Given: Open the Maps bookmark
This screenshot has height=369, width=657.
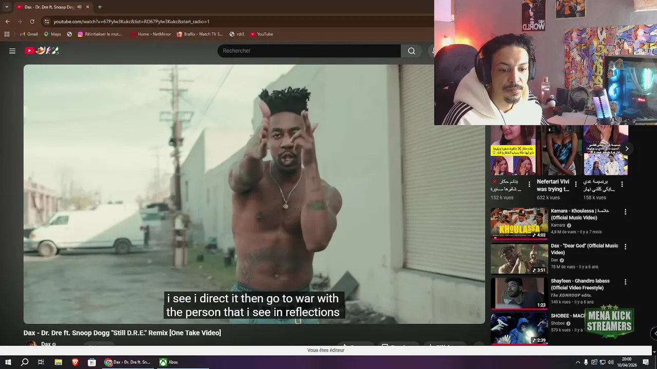Looking at the screenshot, I should tap(52, 34).
